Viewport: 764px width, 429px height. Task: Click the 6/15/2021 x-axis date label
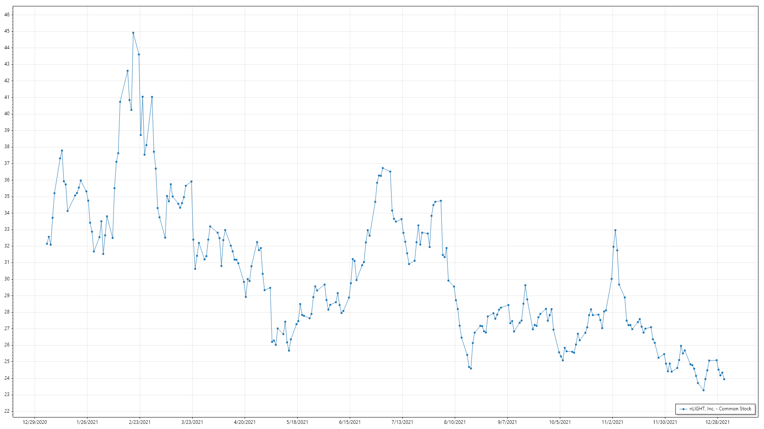pyautogui.click(x=350, y=422)
